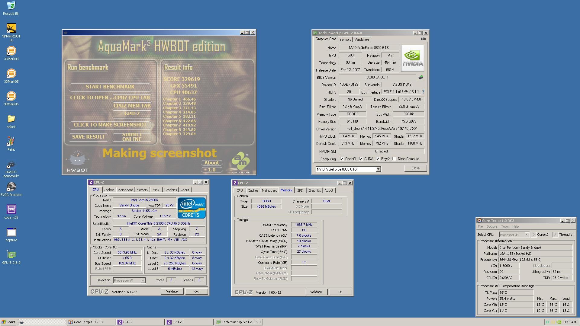Open the select folder icon
Screen dimensions: 580x326
click(x=11, y=121)
